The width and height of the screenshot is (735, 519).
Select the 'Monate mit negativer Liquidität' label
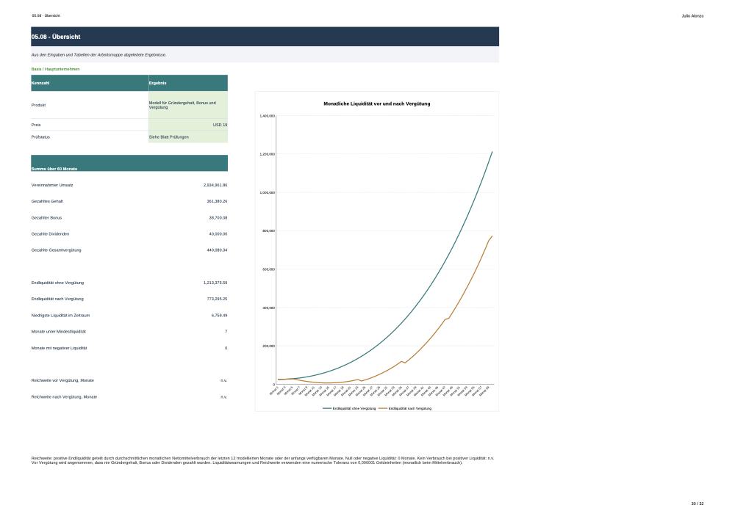[x=59, y=348]
